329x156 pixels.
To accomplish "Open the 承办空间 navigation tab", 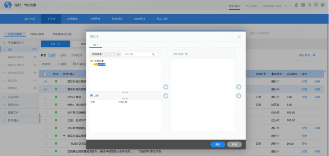I will pos(30,19).
